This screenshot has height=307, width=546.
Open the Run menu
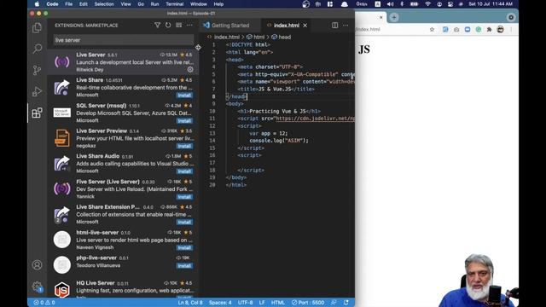click(x=154, y=4)
